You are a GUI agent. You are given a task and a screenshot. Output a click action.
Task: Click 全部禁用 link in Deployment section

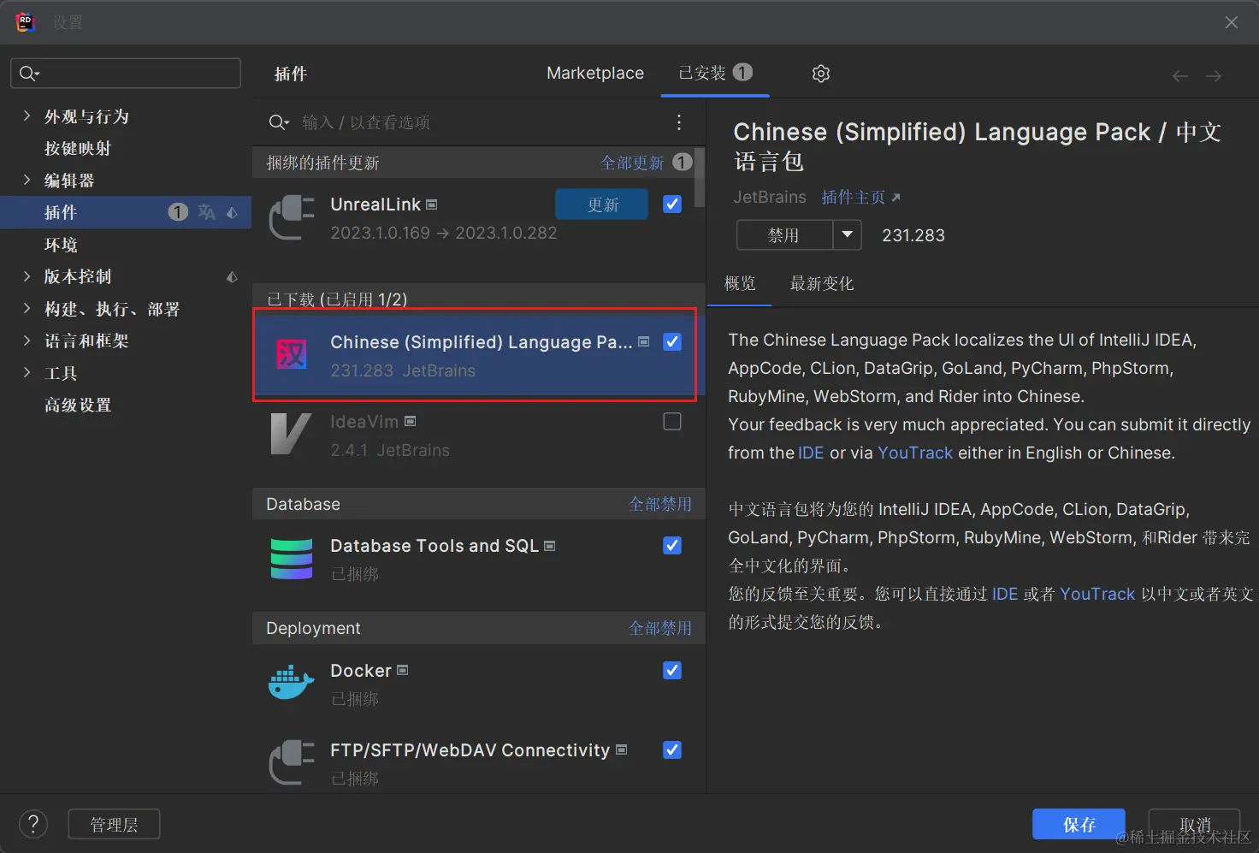point(660,628)
